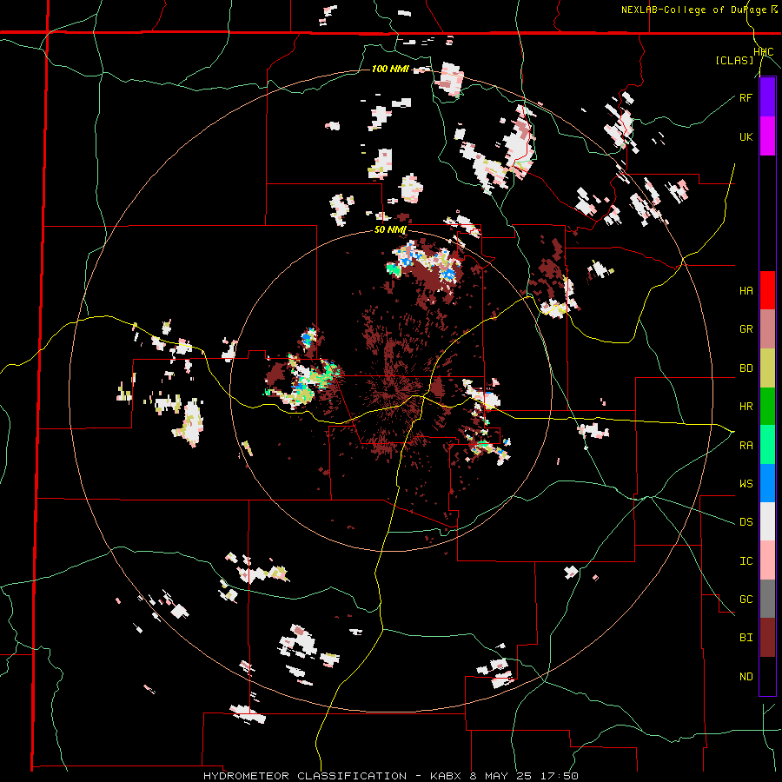Select the IC ice crystals pink swatch

coord(767,560)
